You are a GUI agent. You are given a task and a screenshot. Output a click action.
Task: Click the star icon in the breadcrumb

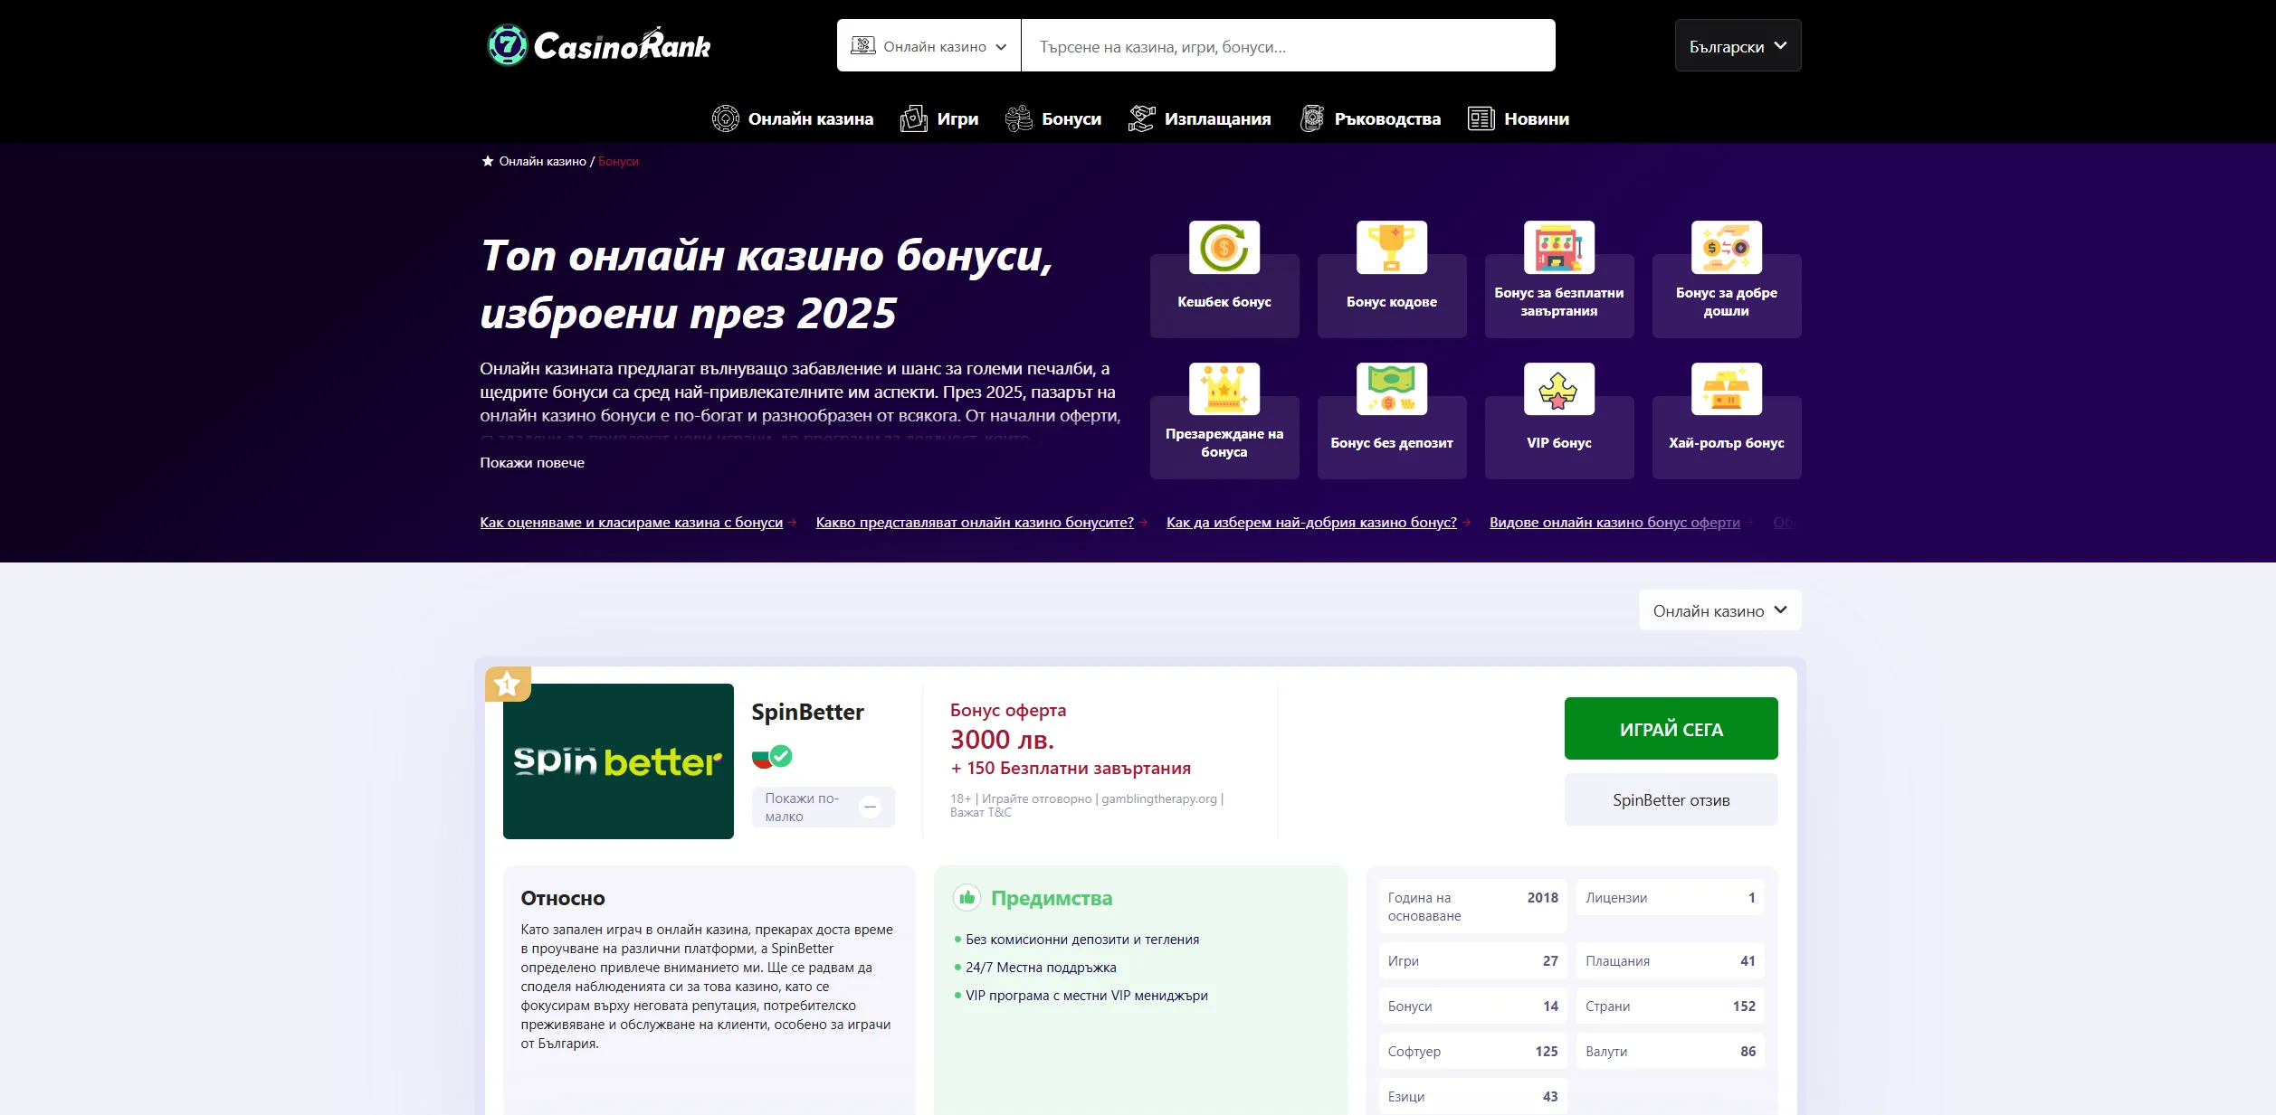(x=488, y=161)
